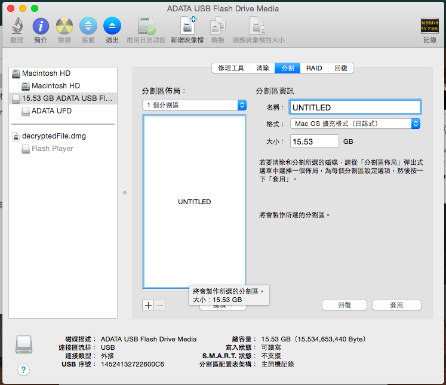Click the disk icon beside 磁碟描述 info
This screenshot has width=446, height=385.
(x=24, y=344)
